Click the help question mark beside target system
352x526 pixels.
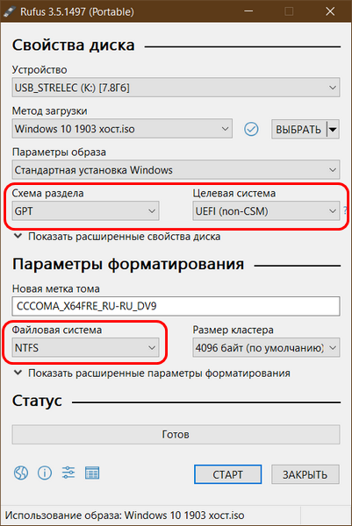(345, 211)
